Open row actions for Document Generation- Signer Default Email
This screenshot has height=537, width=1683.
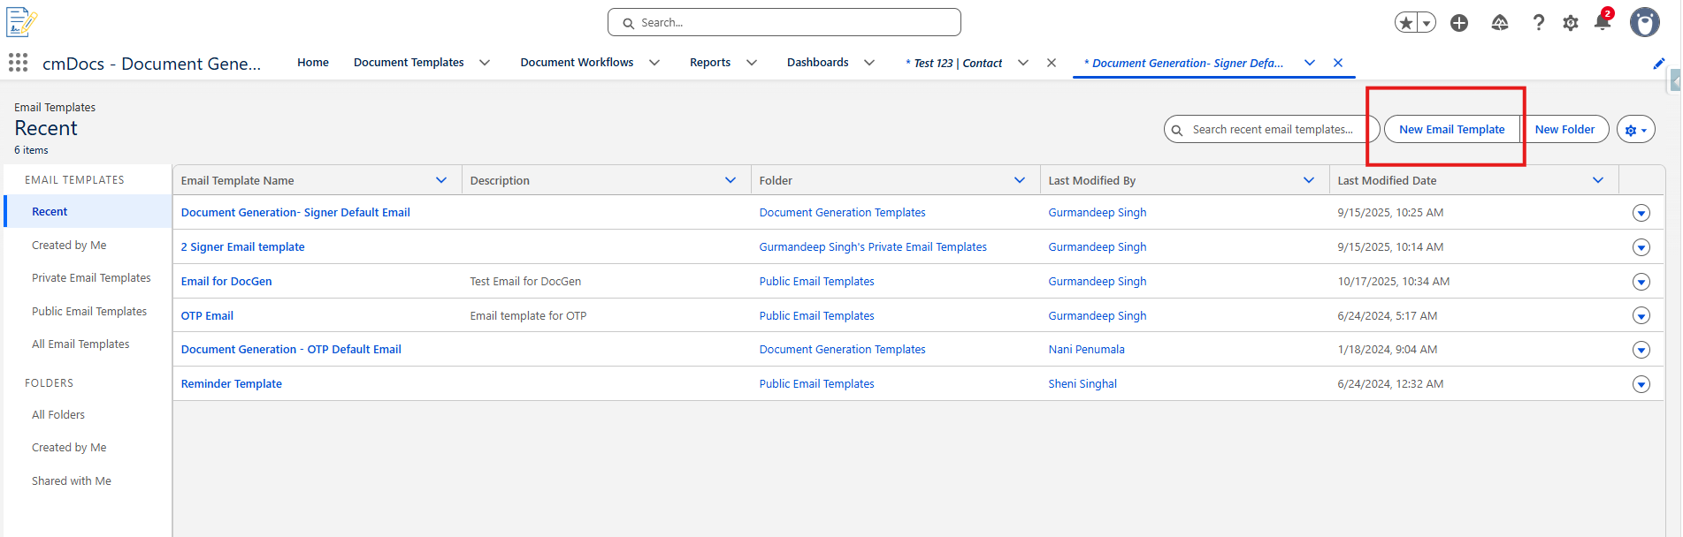1641,213
